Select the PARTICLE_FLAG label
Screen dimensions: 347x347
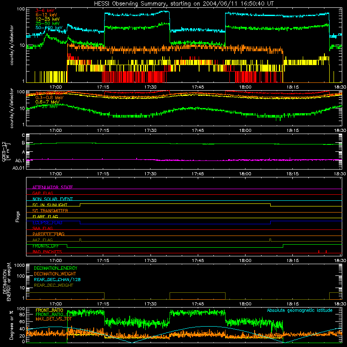coord(49,234)
